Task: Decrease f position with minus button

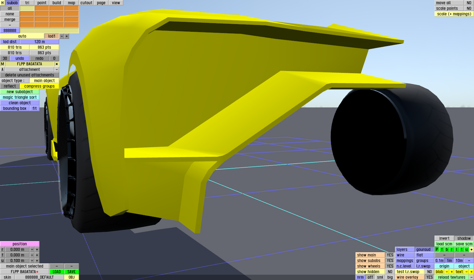Action: pyautogui.click(x=32, y=255)
